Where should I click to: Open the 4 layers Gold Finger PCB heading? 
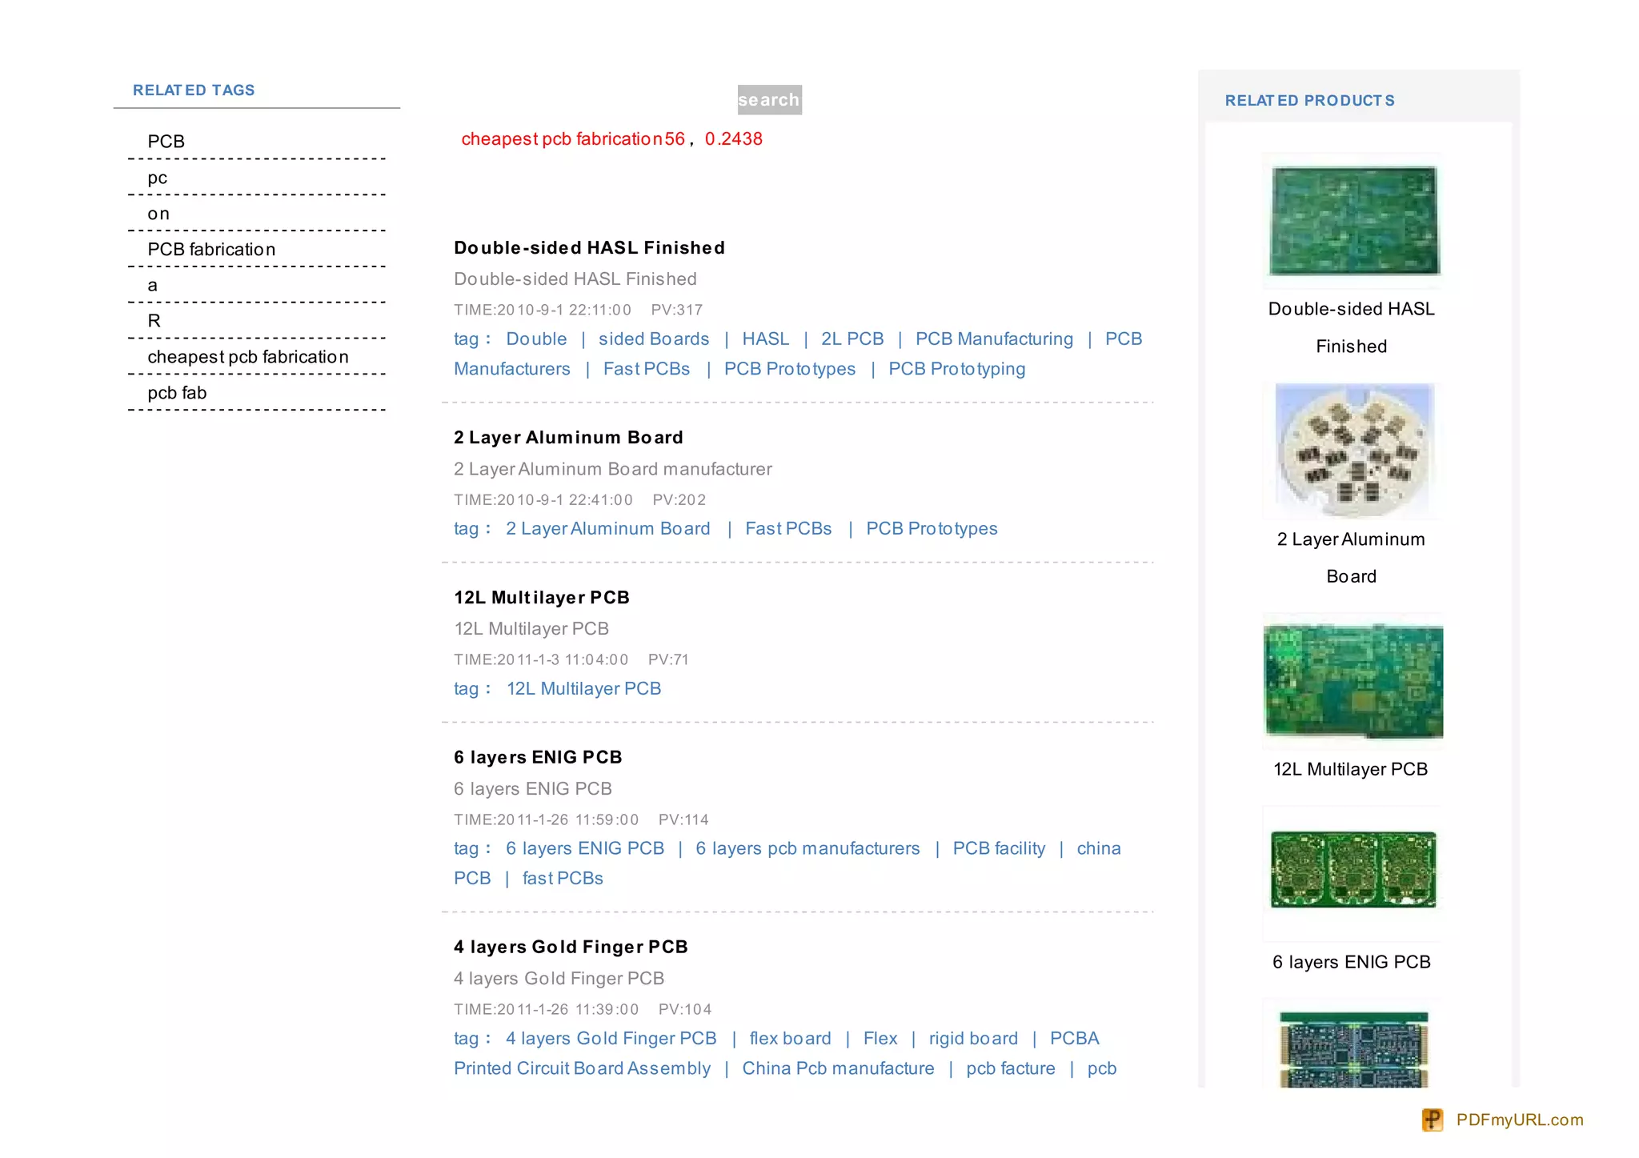(571, 948)
